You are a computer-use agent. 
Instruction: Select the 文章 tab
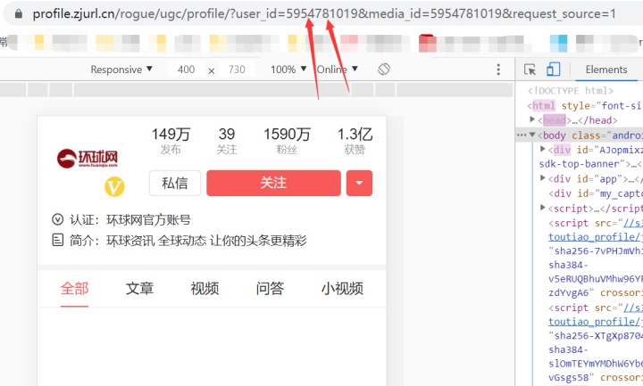[x=139, y=289]
